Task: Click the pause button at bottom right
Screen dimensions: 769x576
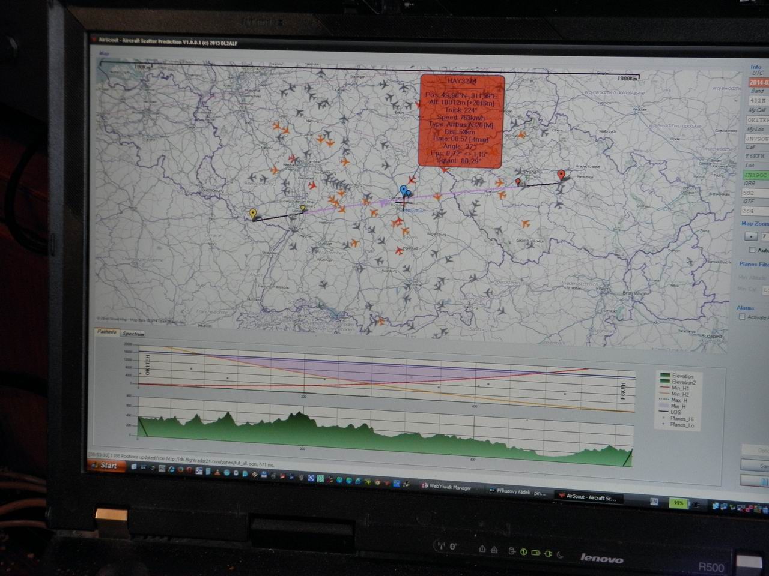Action: click(x=755, y=481)
